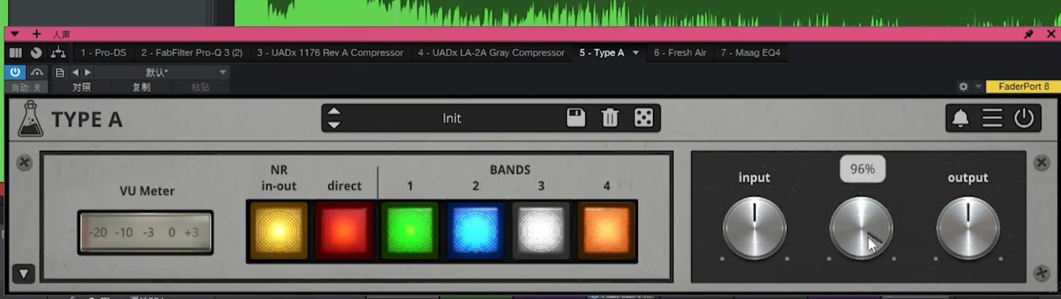The image size is (1061, 299).
Task: Go to next preset with right arrow
Action: [x=87, y=72]
